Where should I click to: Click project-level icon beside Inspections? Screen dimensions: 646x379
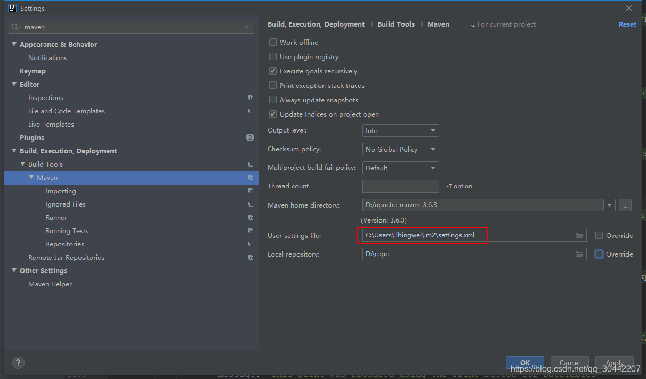(251, 98)
